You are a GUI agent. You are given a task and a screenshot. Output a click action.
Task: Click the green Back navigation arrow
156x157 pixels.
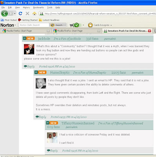pos(4,13)
